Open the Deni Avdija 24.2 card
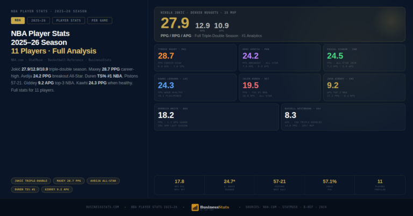Viewport: 413px width, 216px height. (x=280, y=58)
